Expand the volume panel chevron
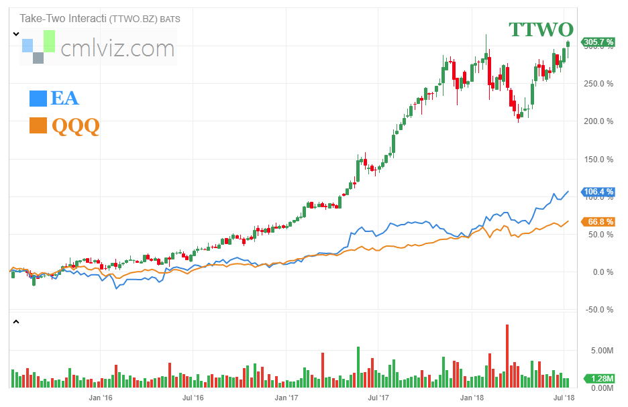The height and width of the screenshot is (407, 628). (x=16, y=321)
